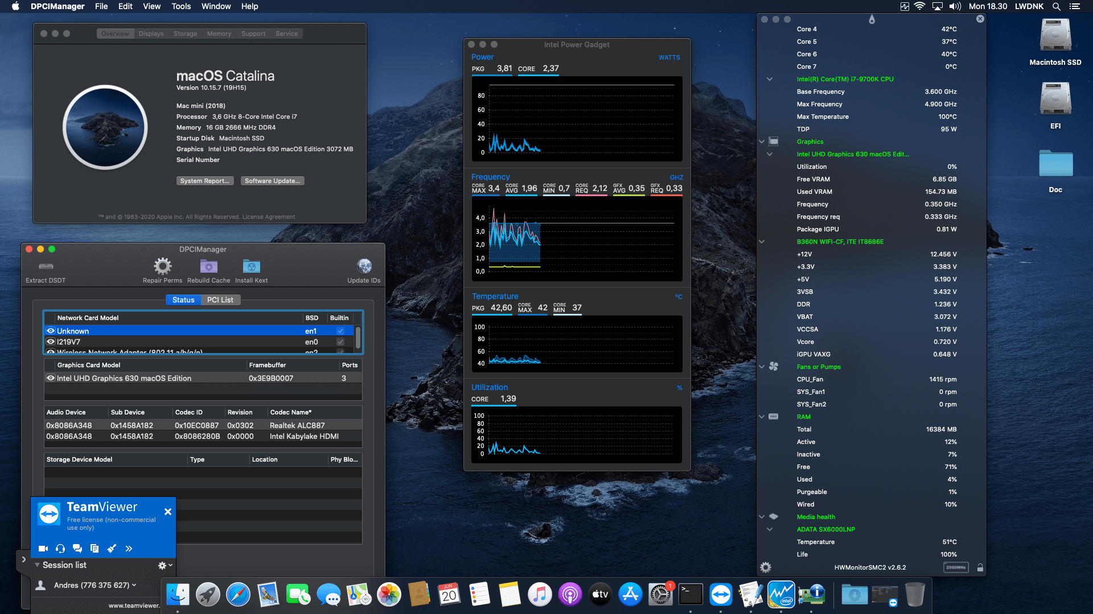Open Intel Power Gadget Dock icon
This screenshot has height=614, width=1093.
pos(781,595)
